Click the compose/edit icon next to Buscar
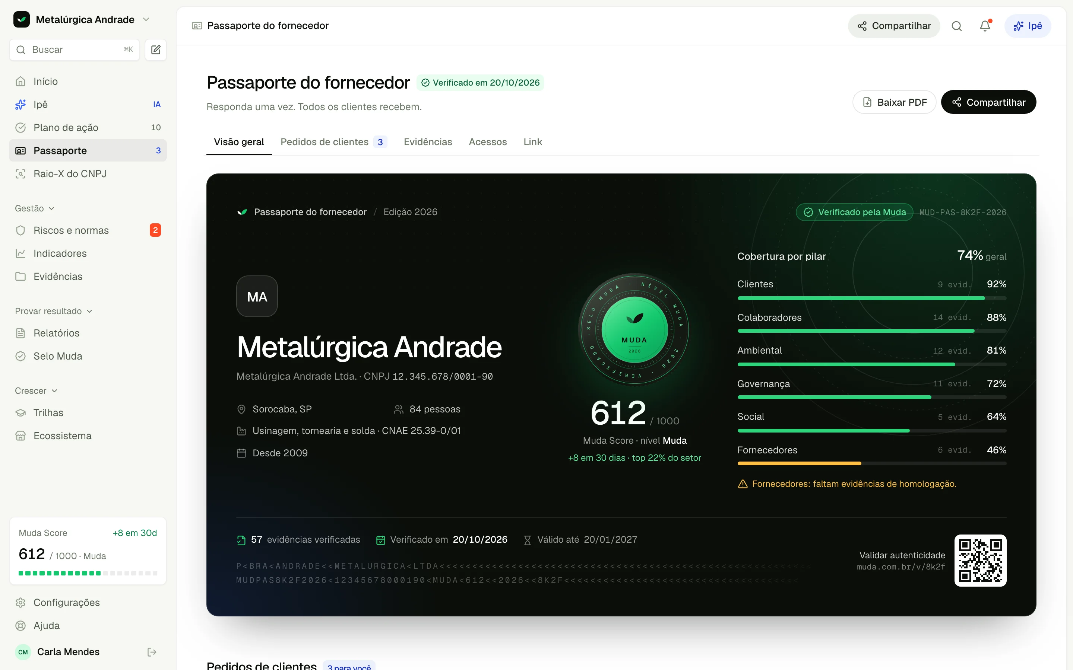This screenshot has height=670, width=1073. tap(156, 50)
